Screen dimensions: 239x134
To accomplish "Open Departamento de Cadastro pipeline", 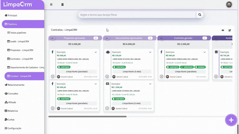I will point(26,67).
